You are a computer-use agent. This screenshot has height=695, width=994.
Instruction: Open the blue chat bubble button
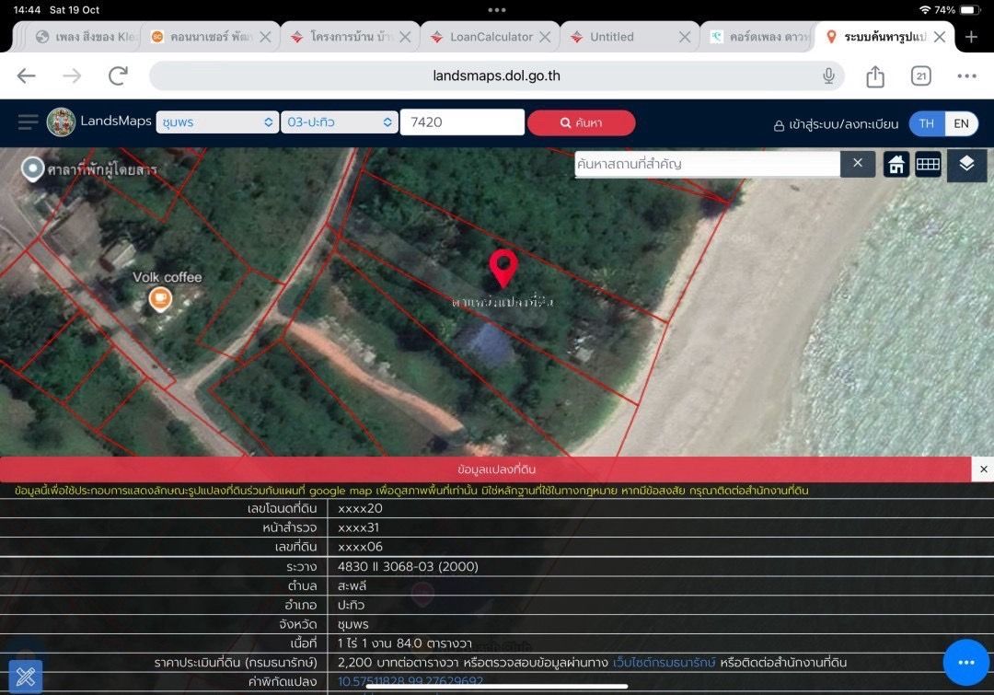pos(965,662)
